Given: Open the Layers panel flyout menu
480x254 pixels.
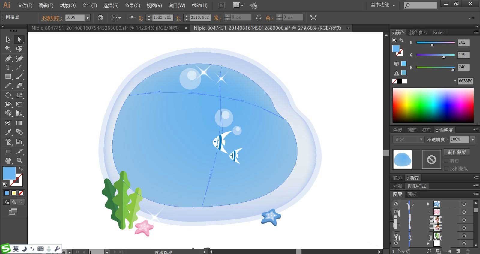Looking at the screenshot, I should pos(476,194).
